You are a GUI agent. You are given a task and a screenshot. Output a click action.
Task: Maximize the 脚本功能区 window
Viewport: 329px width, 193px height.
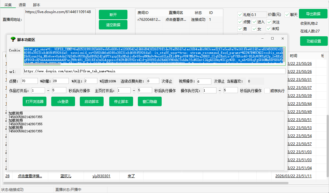coord(272,39)
